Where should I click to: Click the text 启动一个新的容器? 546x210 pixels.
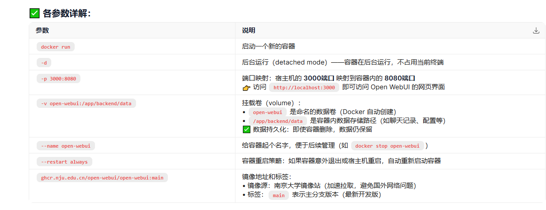coord(269,46)
